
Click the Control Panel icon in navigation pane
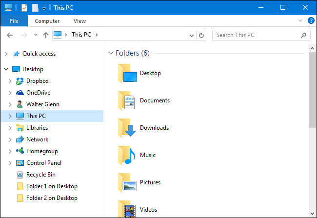click(20, 163)
